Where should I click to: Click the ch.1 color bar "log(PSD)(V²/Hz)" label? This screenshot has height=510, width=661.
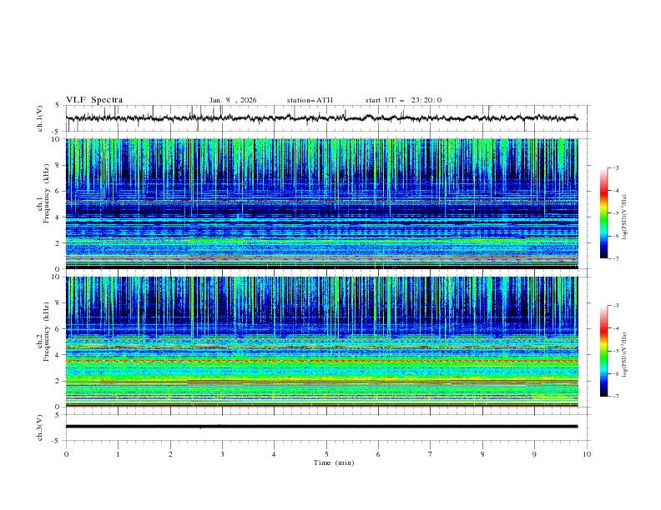tap(624, 217)
